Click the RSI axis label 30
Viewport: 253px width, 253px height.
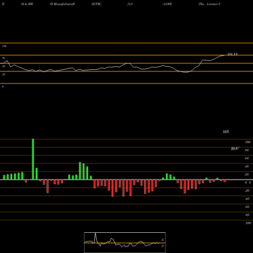[x=4, y=74]
